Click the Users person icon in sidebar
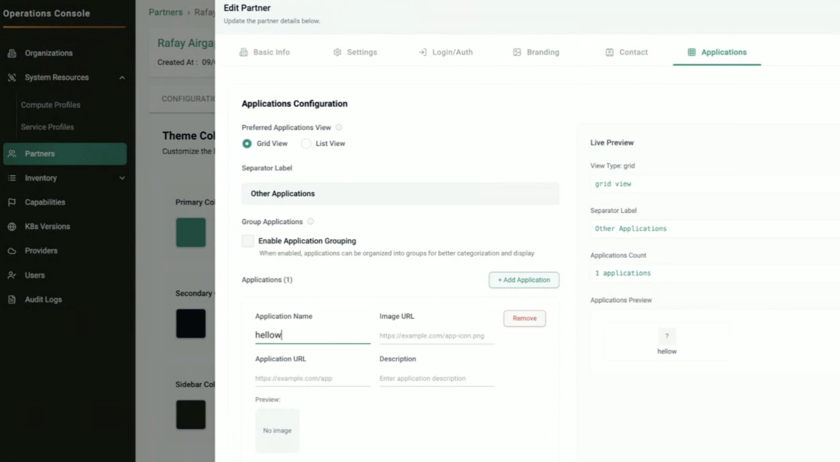Image resolution: width=840 pixels, height=462 pixels. 12,275
